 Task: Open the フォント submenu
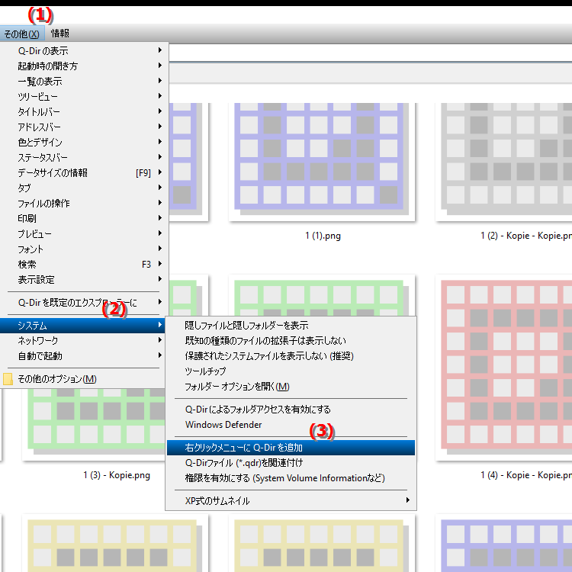(x=83, y=249)
